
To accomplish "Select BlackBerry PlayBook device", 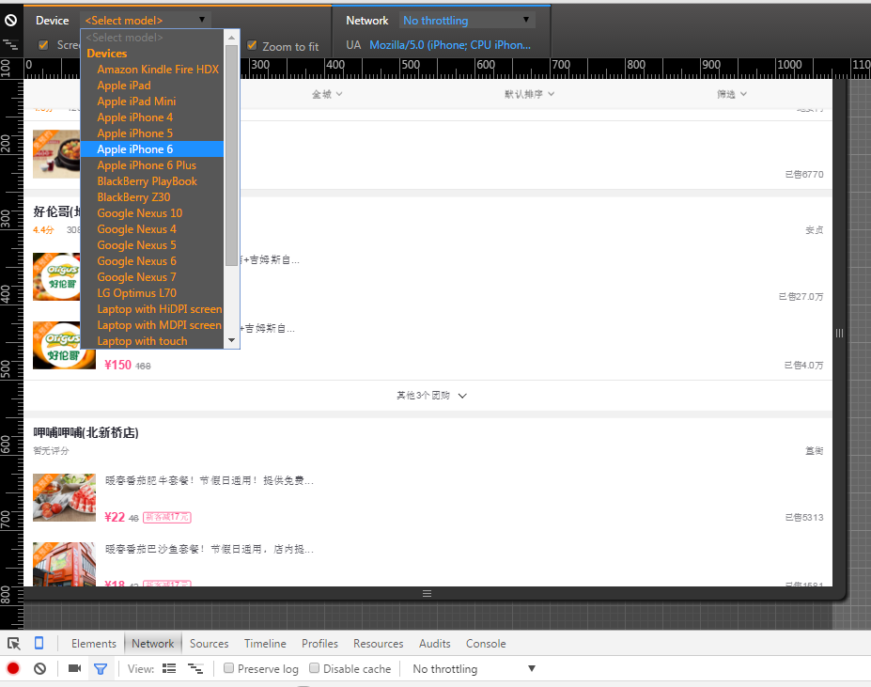I will click(152, 181).
